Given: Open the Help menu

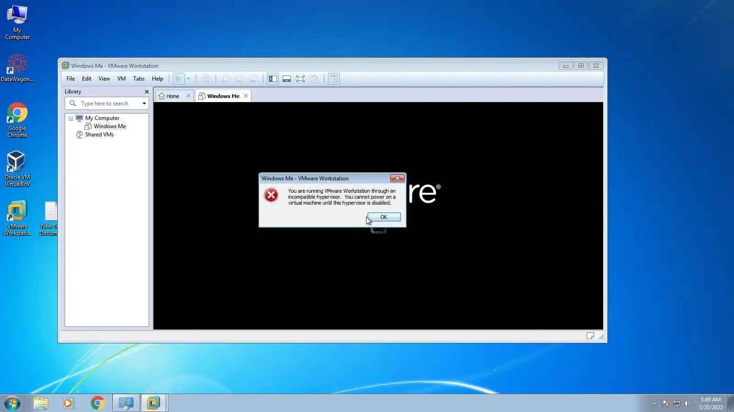Looking at the screenshot, I should [157, 79].
